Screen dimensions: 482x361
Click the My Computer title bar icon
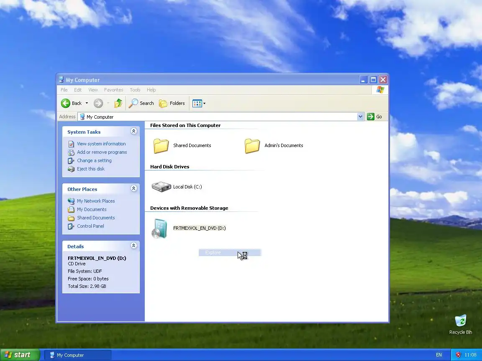tap(61, 79)
